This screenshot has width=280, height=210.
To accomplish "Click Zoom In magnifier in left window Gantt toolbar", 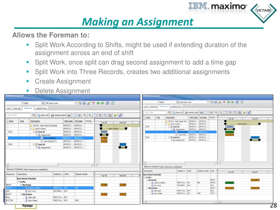I will [85, 115].
